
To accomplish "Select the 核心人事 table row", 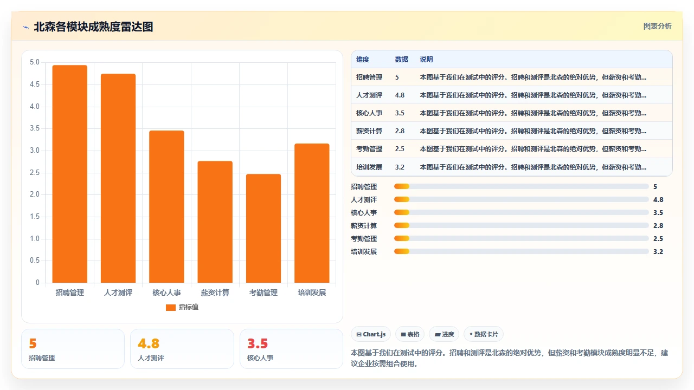I will click(x=512, y=113).
